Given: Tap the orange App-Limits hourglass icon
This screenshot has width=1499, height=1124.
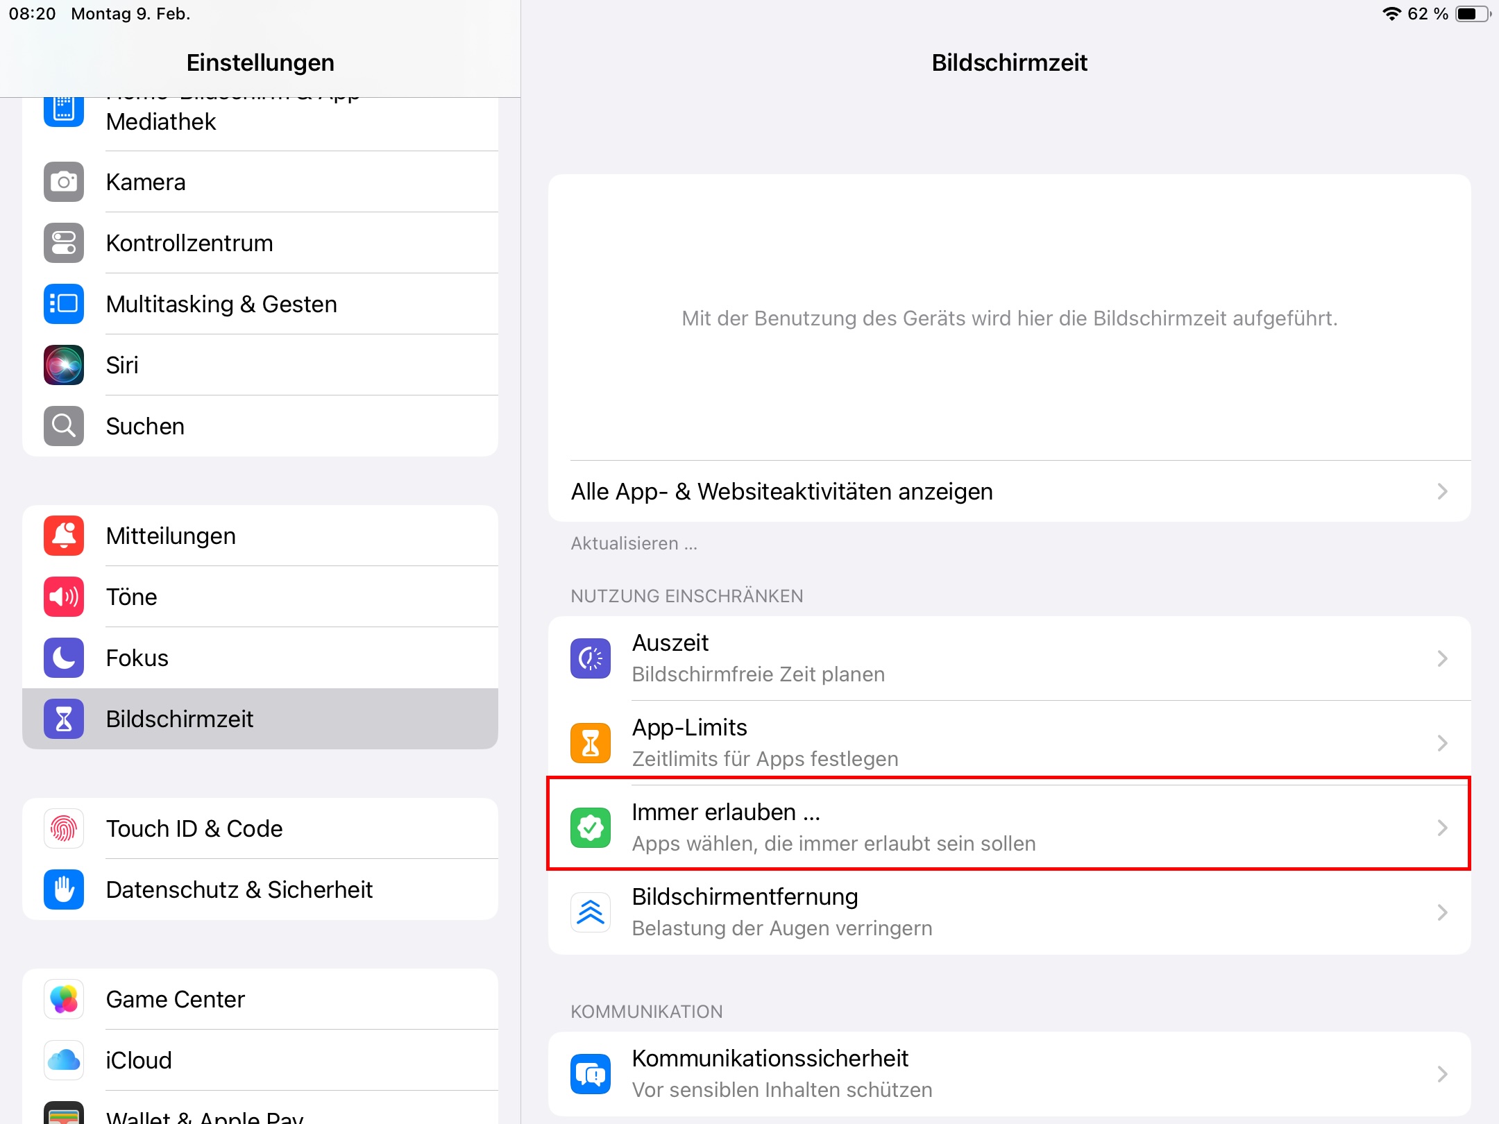Looking at the screenshot, I should (591, 743).
